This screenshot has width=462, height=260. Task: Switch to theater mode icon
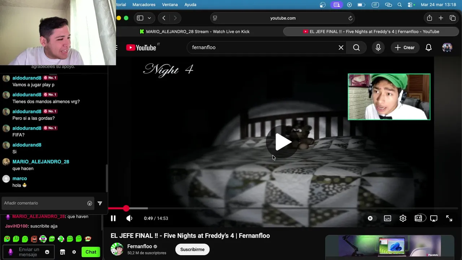[x=419, y=218]
